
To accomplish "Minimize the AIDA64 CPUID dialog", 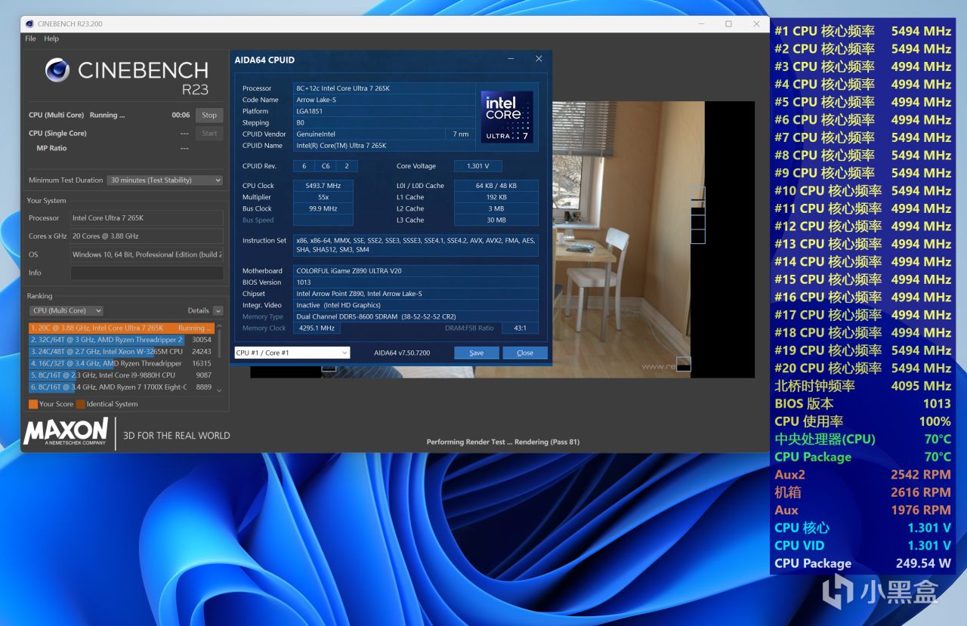I will point(511,59).
